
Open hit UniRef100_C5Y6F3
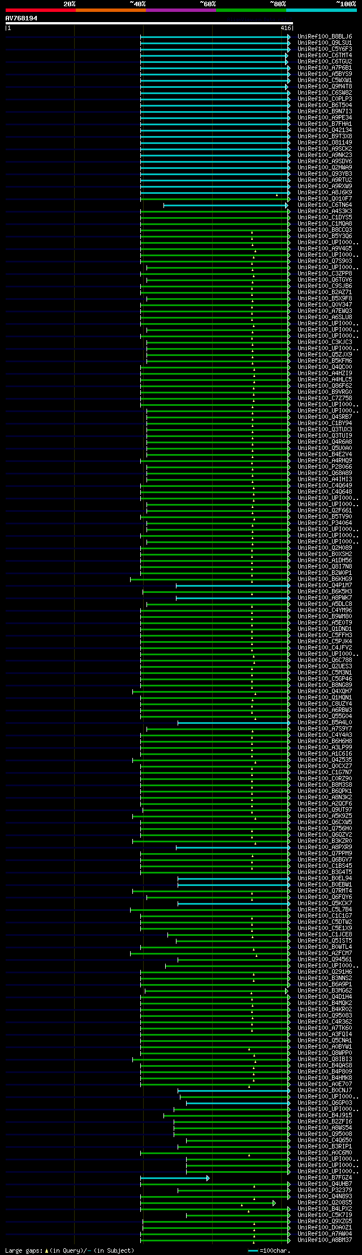click(x=325, y=49)
